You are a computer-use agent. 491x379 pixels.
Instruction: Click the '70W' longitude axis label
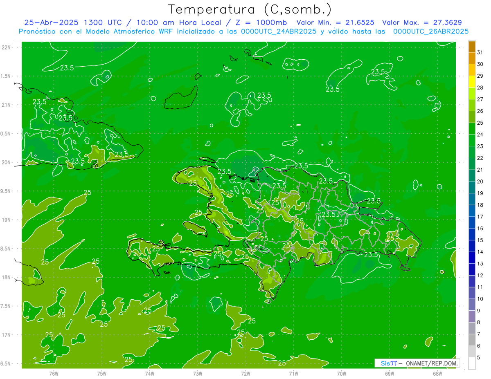(x=342, y=373)
